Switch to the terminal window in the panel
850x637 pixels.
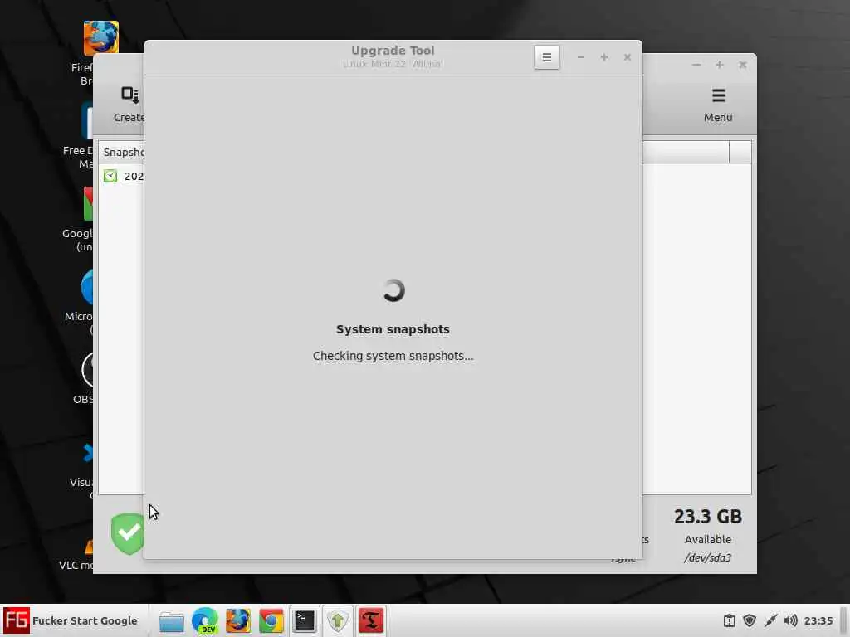[x=304, y=620]
